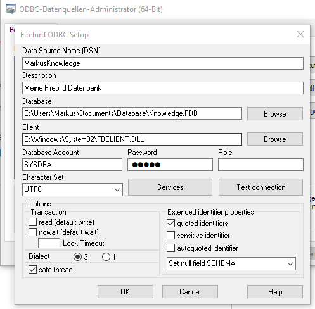Viewport: 315px width, 309px height.
Task: Edit the Data Source Name field
Action: point(163,63)
